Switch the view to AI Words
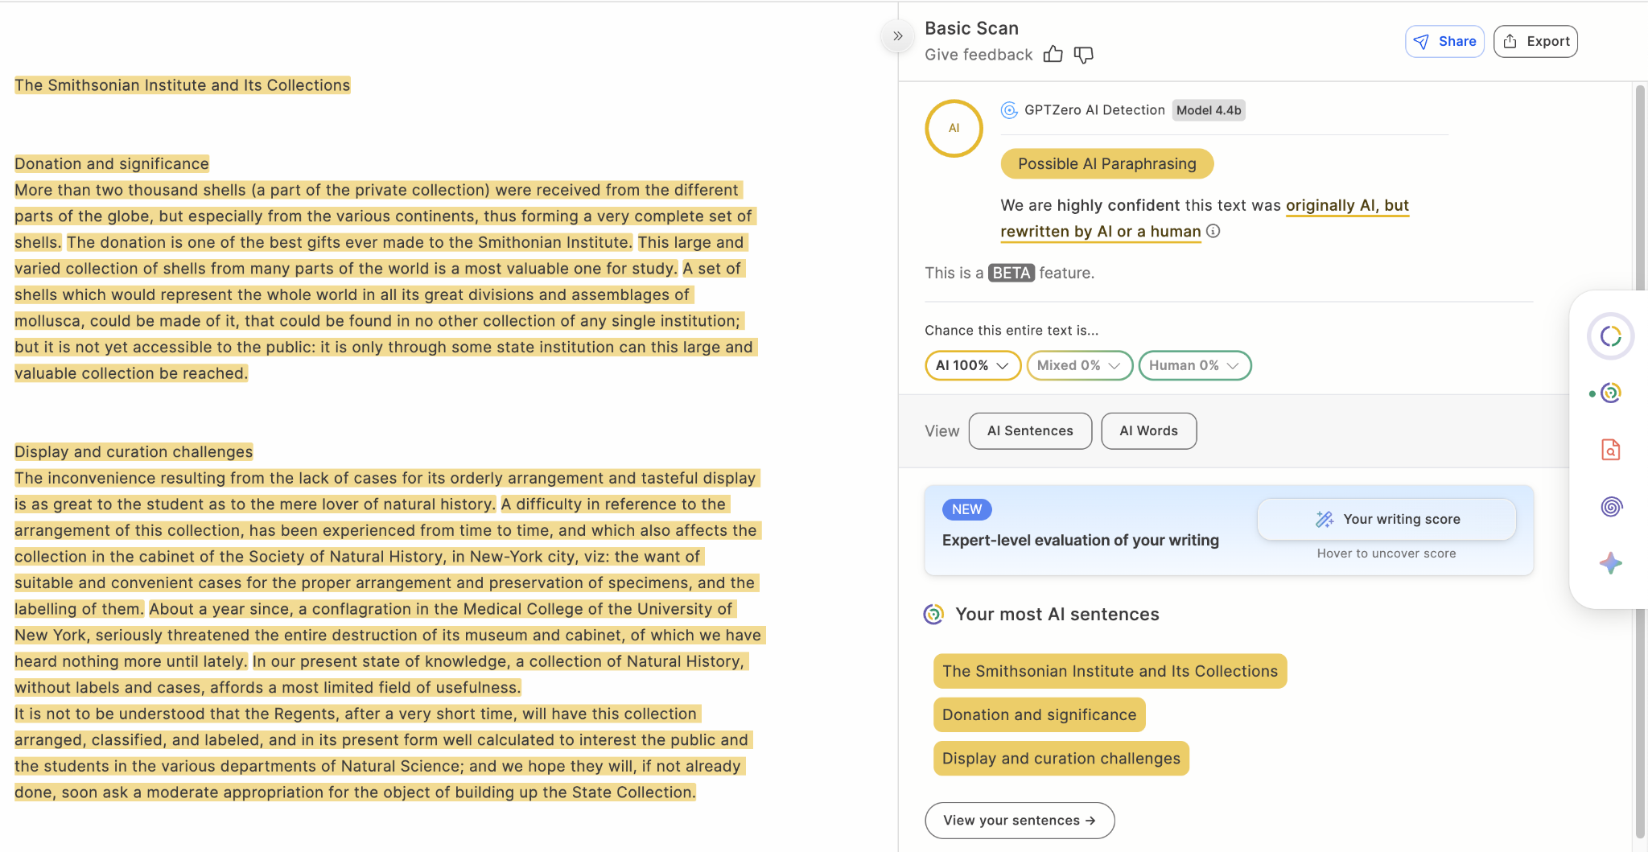 pyautogui.click(x=1148, y=431)
